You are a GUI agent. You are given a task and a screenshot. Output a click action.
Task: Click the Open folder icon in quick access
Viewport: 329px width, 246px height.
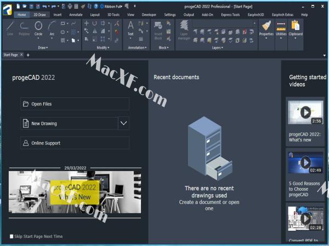point(25,6)
